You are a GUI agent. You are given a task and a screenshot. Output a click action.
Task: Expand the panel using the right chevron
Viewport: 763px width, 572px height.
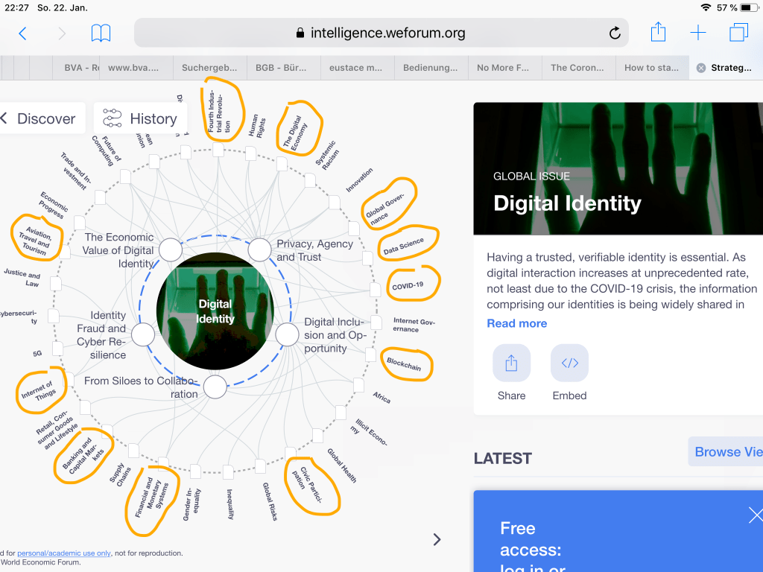pos(437,539)
